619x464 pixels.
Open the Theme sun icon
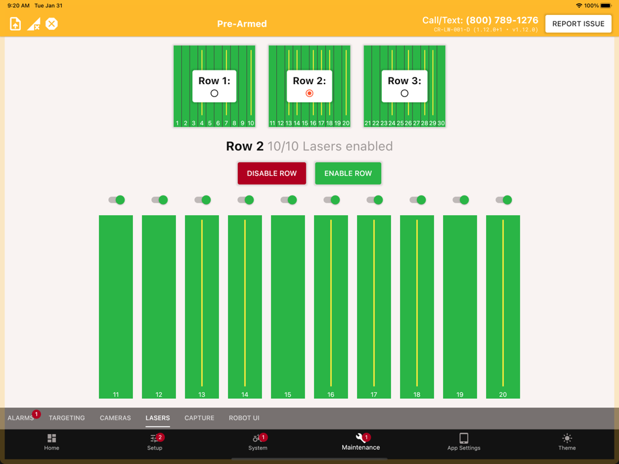point(567,438)
